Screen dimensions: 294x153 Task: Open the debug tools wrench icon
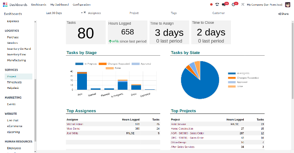tap(242, 4)
